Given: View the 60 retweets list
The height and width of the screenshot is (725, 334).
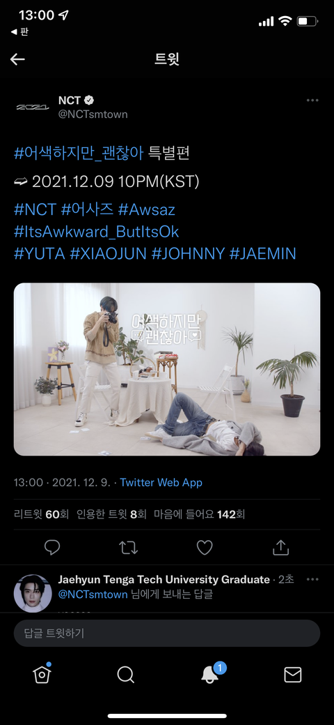Looking at the screenshot, I should pyautogui.click(x=42, y=514).
